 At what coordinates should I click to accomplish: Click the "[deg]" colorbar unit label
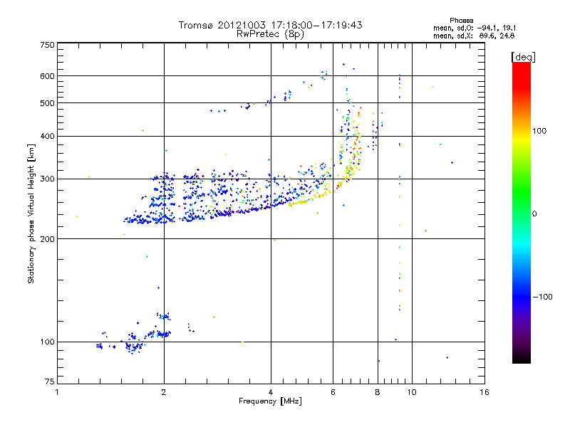(523, 57)
